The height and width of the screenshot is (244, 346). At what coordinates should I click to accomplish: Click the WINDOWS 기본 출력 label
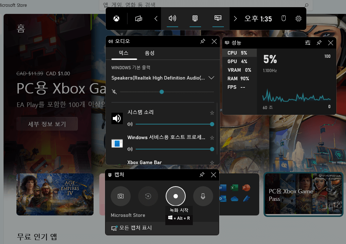point(131,67)
